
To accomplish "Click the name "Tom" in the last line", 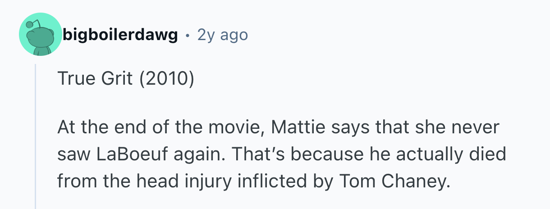I will tap(356, 181).
